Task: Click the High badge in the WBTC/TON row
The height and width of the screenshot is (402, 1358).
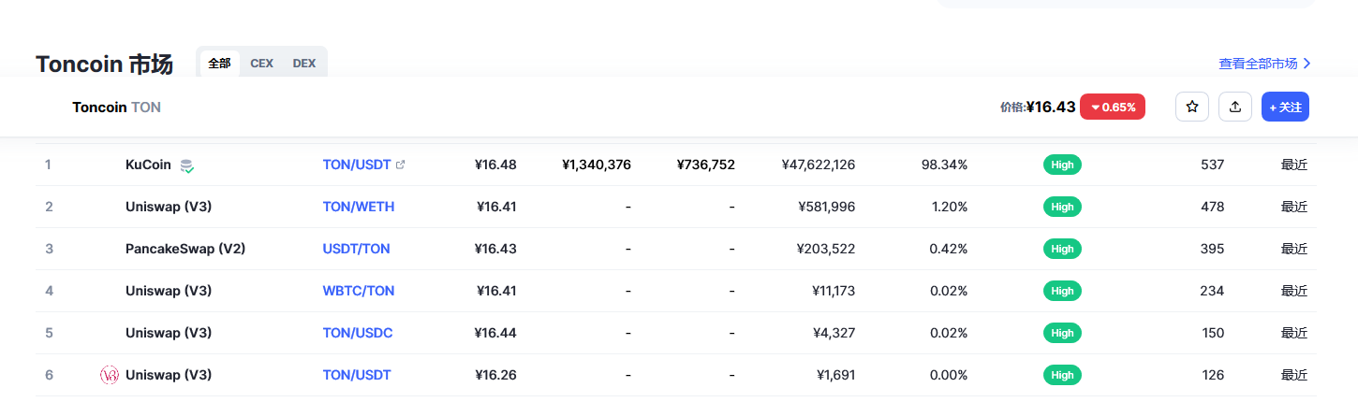Action: [x=1062, y=291]
